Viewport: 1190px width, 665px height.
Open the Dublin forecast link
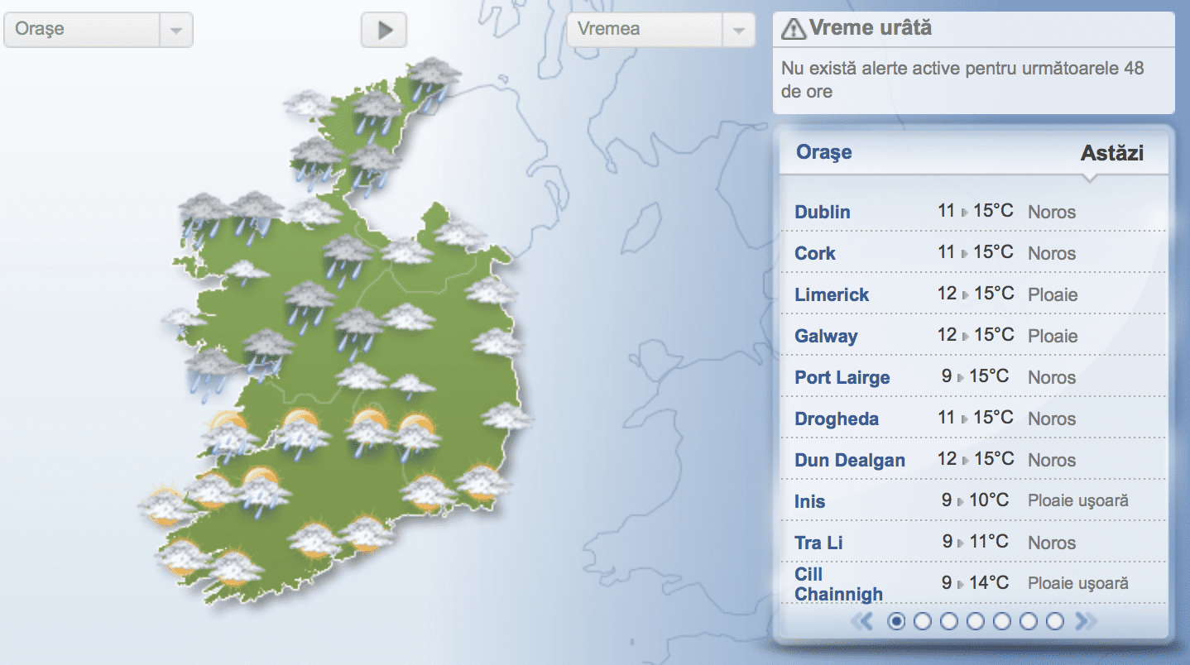tap(822, 212)
